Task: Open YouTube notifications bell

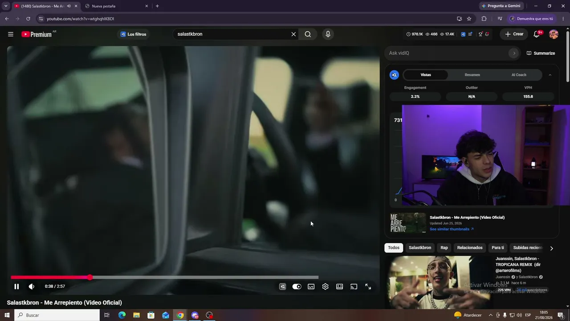Action: click(x=537, y=34)
